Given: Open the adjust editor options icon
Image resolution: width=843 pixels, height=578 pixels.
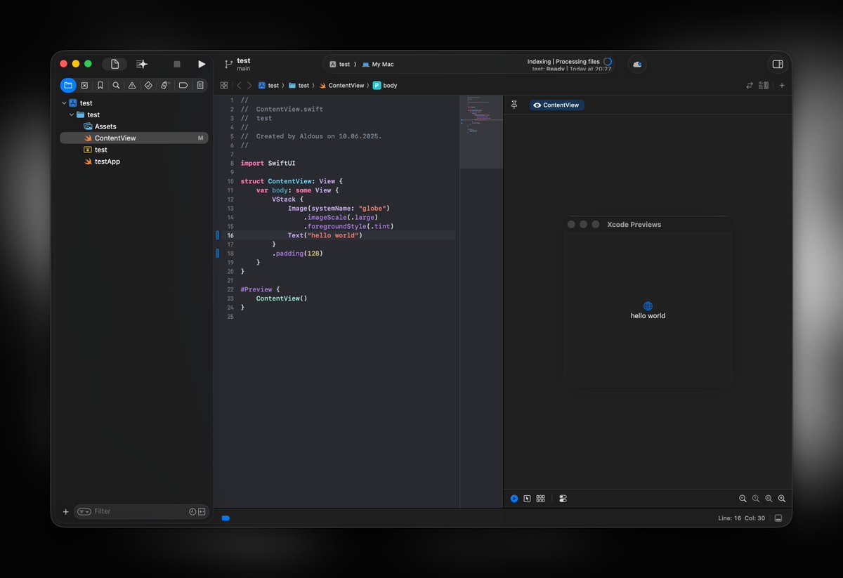Looking at the screenshot, I should (764, 85).
